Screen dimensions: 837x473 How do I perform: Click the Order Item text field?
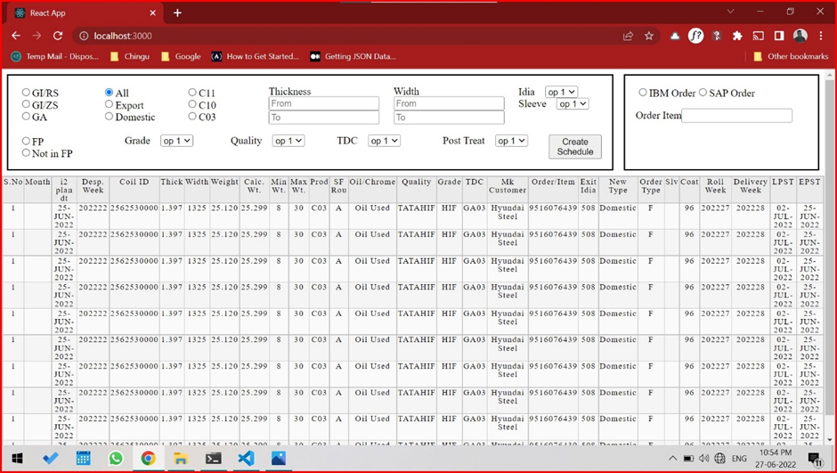click(x=736, y=115)
